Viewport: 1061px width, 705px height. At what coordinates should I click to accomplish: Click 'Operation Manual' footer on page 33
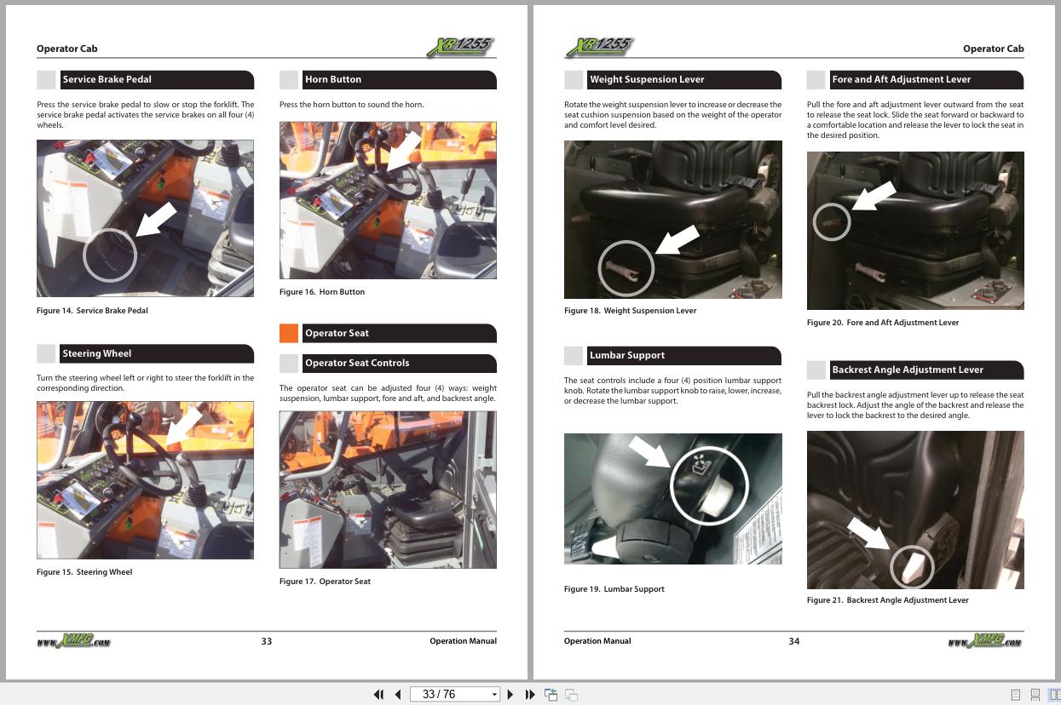pyautogui.click(x=463, y=641)
